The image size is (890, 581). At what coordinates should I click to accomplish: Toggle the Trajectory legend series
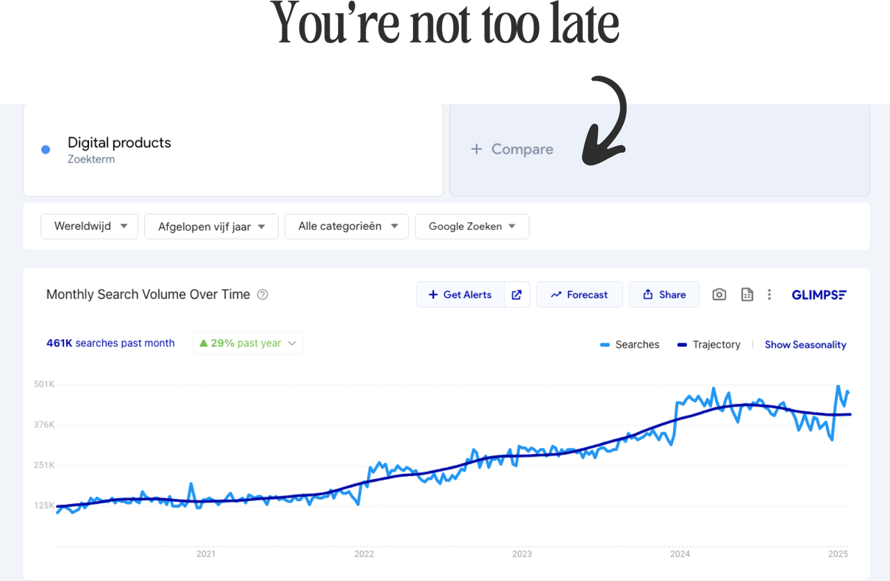tap(709, 345)
